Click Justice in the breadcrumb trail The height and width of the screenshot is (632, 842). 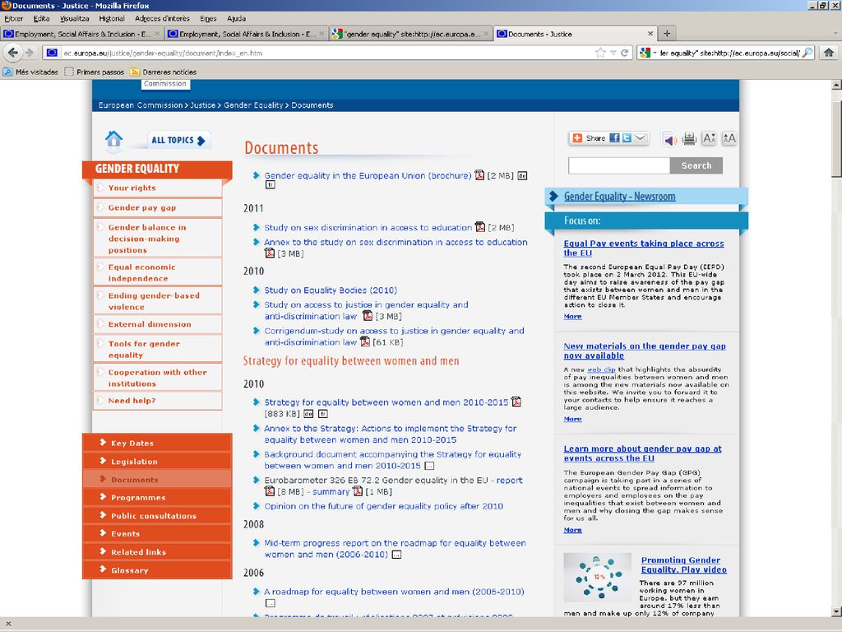coord(203,105)
